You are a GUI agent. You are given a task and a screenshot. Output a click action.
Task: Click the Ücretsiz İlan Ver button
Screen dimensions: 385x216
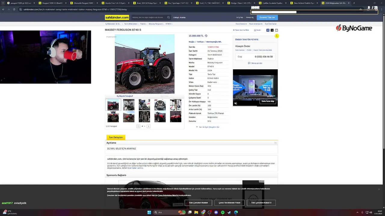[x=267, y=17]
